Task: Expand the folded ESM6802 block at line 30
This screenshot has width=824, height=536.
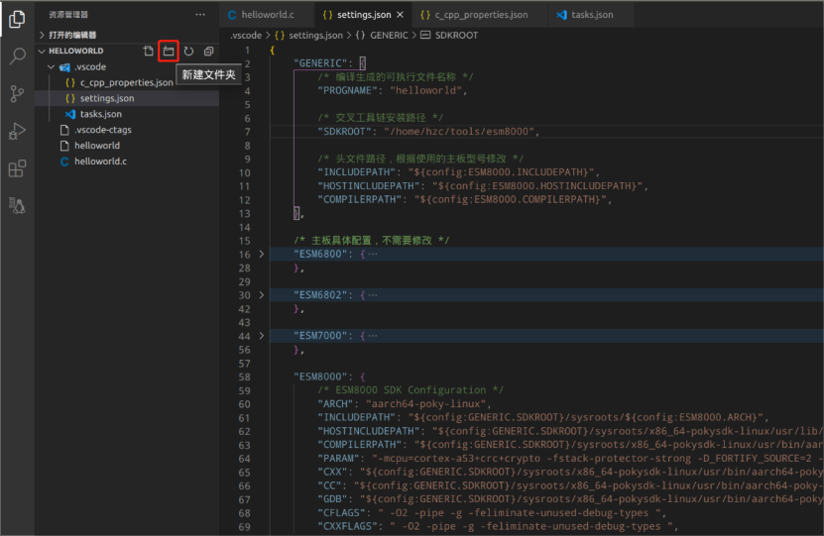Action: pyautogui.click(x=261, y=295)
